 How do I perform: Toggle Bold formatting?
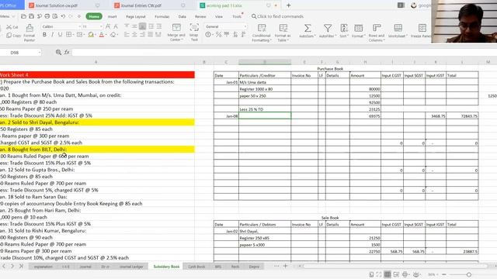(44, 34)
